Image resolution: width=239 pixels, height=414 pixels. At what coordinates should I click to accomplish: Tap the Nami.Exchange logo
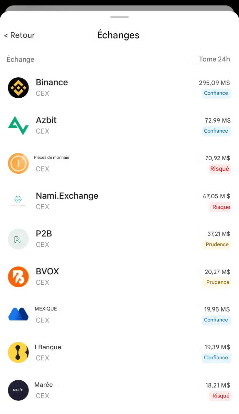tap(18, 201)
